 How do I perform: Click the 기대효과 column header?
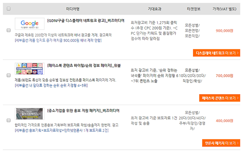(155, 9)
